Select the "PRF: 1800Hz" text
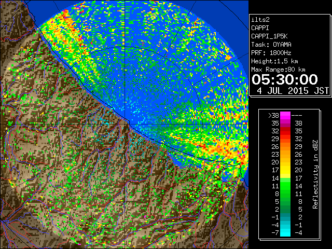Image resolution: width=332 pixels, height=249 pixels. (x=271, y=53)
